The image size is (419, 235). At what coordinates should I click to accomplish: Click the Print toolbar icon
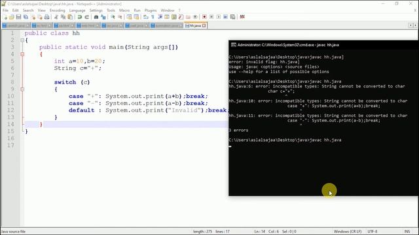[x=46, y=17]
